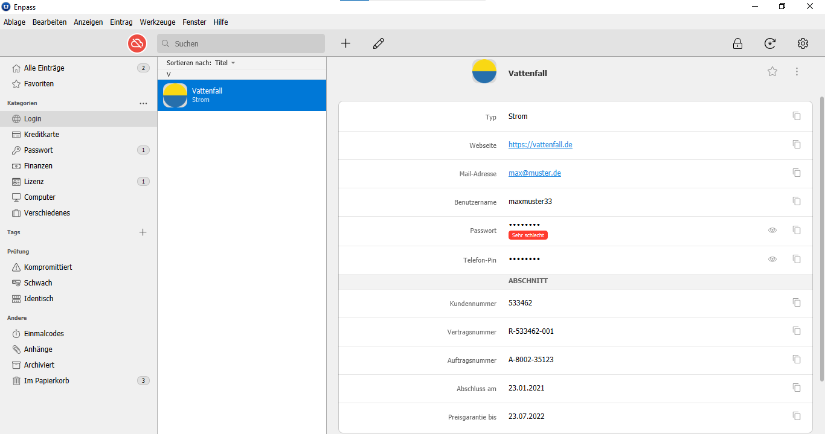Select Alle Einträge in sidebar
This screenshot has width=825, height=434.
[x=79, y=68]
